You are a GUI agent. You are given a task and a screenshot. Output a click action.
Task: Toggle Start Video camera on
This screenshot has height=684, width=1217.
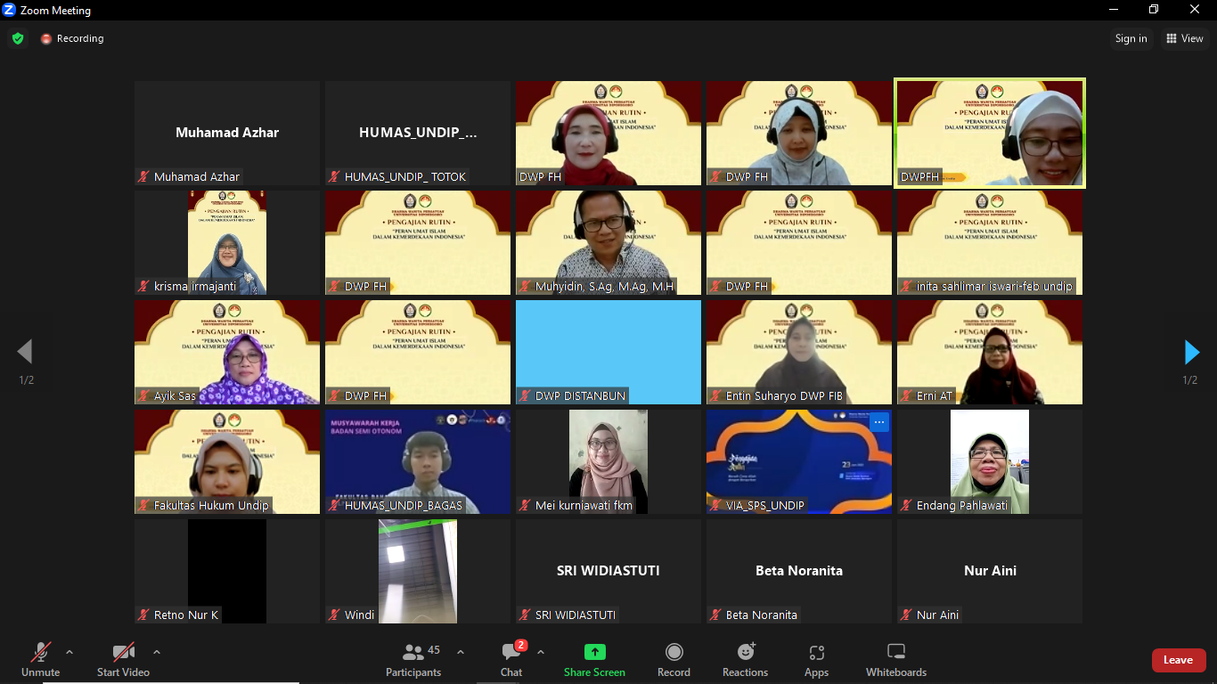123,653
